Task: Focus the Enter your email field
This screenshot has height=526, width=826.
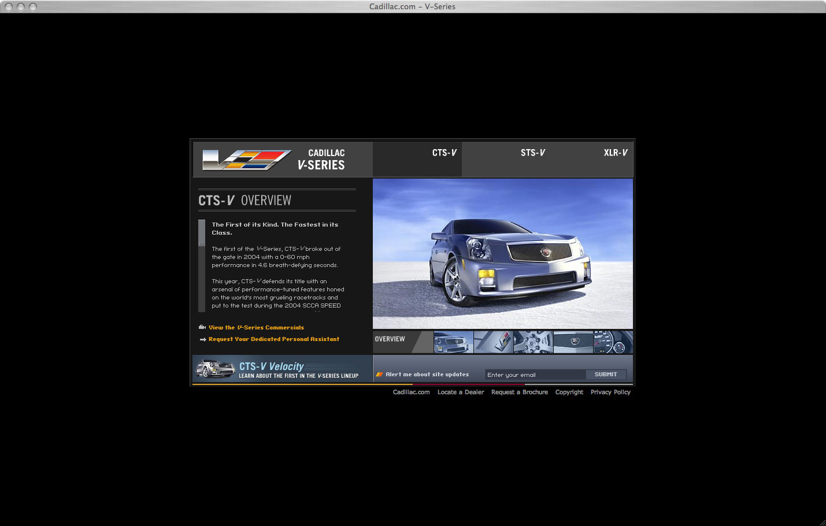Action: click(x=535, y=375)
